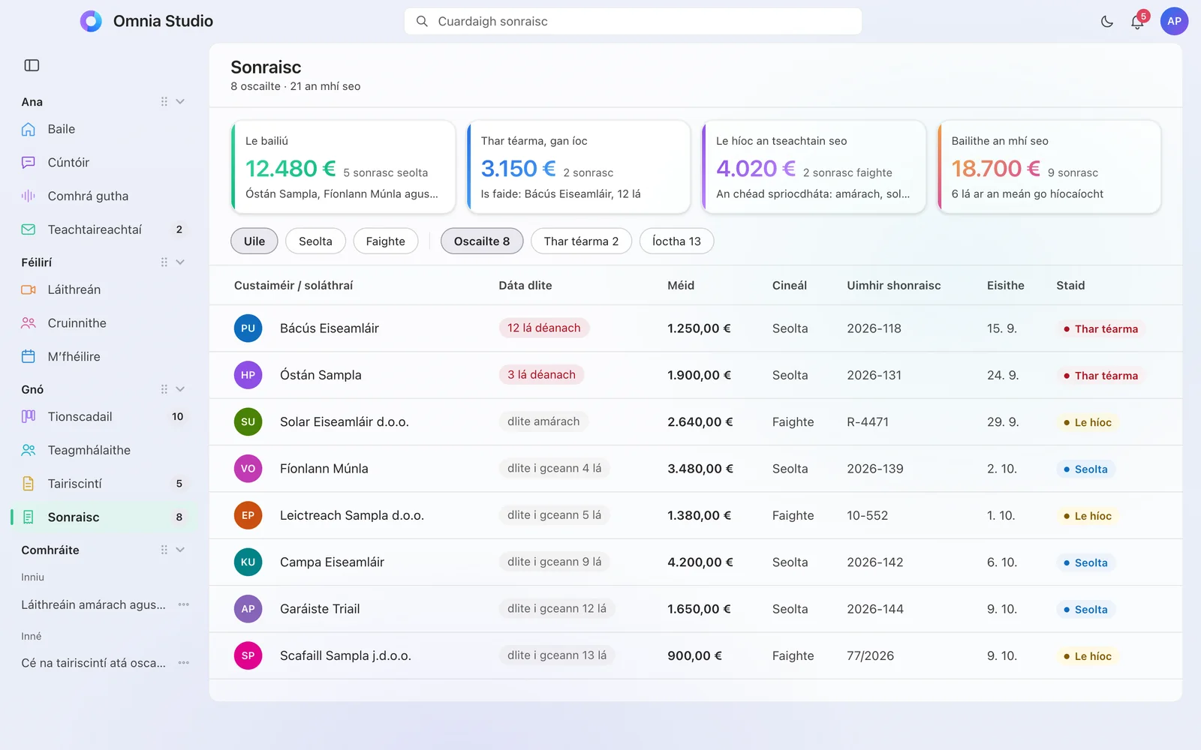Filter by Faighte invoices

pos(386,241)
